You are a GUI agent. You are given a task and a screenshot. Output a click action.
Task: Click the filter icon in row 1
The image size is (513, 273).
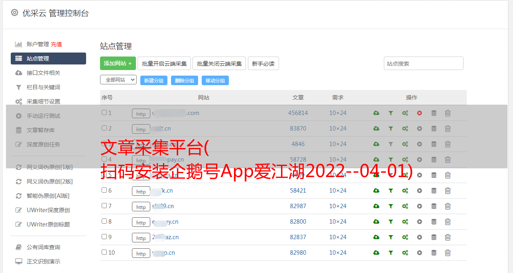(391, 113)
